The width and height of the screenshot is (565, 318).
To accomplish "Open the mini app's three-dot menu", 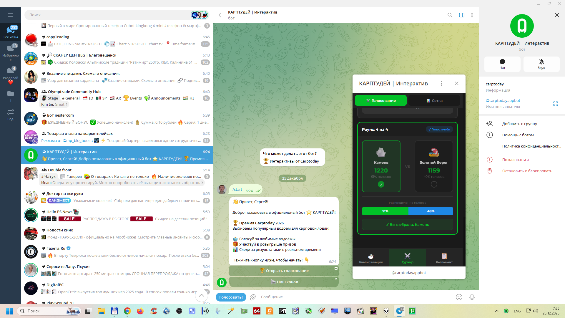I will (x=441, y=84).
